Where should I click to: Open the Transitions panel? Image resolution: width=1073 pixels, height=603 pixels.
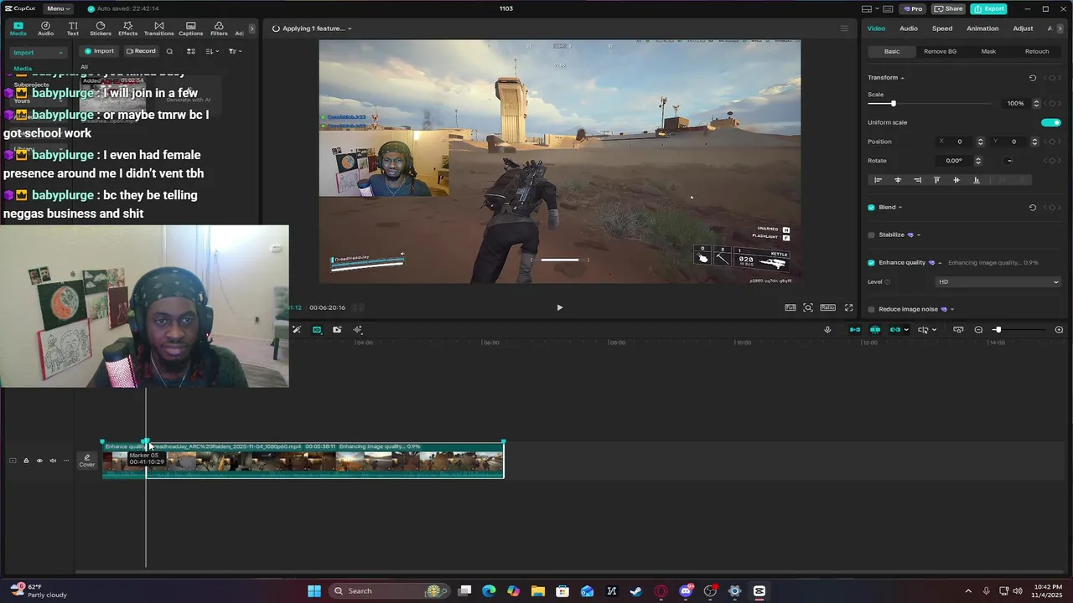pyautogui.click(x=158, y=28)
